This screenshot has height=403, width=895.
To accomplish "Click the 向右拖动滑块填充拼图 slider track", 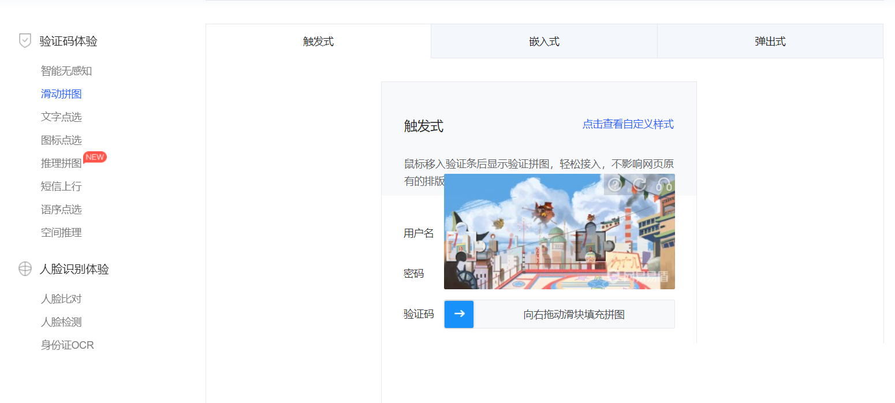I will 574,314.
